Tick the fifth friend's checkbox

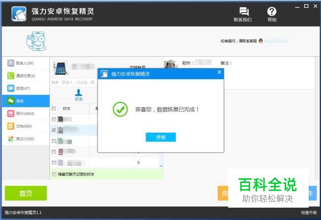(54, 163)
